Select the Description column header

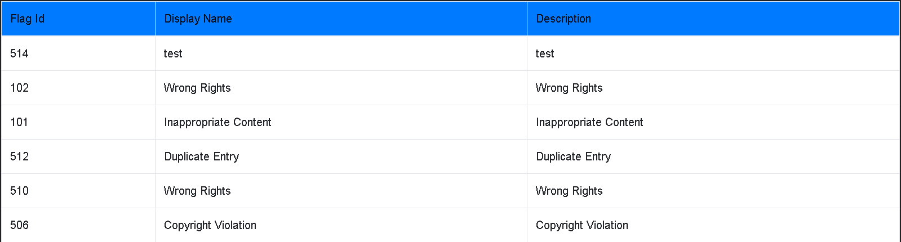coord(713,19)
